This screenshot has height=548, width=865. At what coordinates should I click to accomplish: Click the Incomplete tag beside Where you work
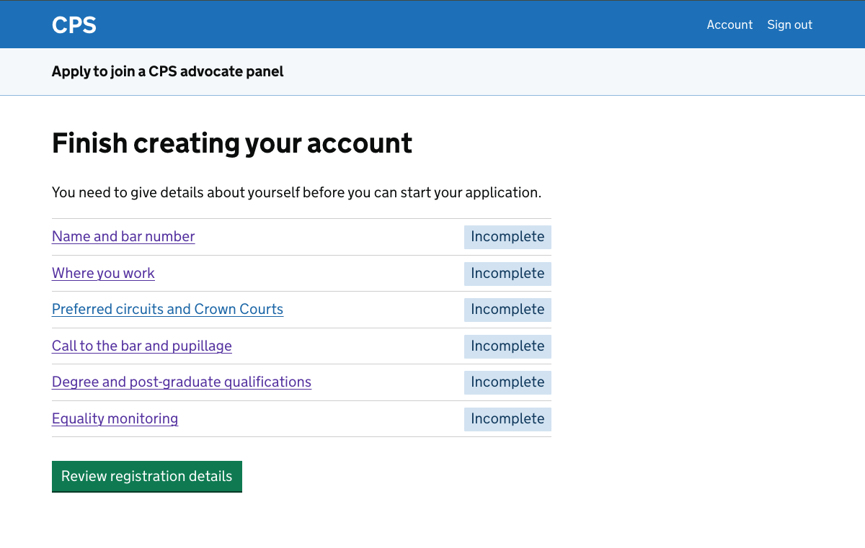507,273
